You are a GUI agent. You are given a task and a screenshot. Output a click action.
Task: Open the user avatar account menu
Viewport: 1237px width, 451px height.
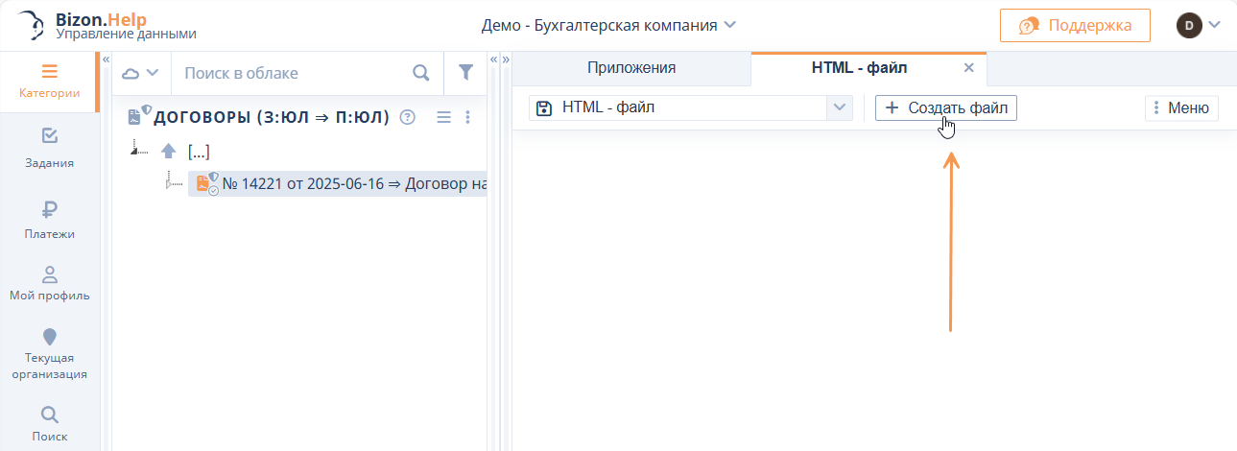coord(1198,25)
